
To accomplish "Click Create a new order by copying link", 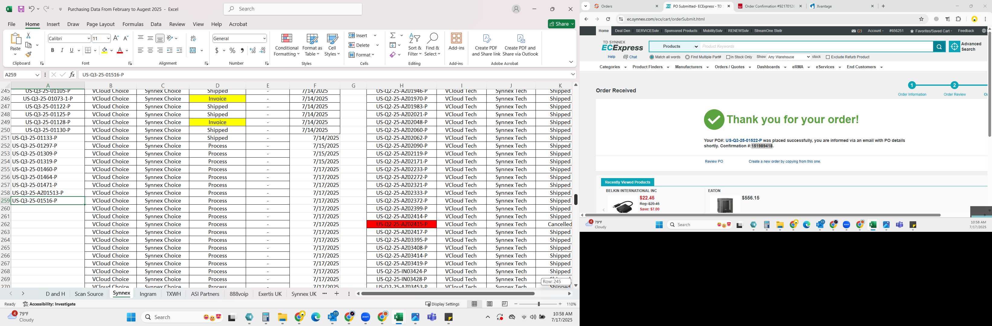I will point(784,162).
